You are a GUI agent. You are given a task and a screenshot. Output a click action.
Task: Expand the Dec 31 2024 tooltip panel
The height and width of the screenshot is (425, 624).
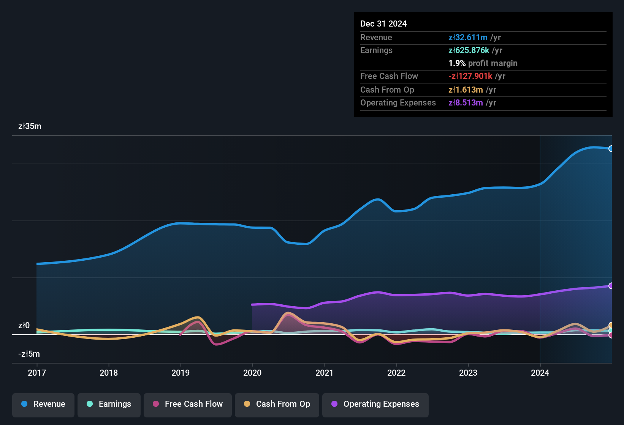tap(483, 65)
